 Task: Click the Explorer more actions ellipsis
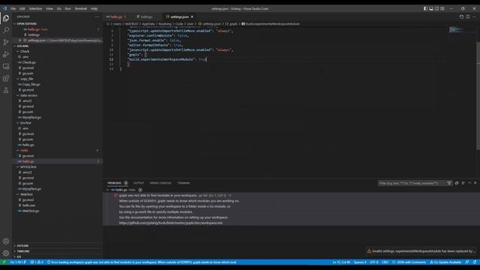tap(97, 16)
